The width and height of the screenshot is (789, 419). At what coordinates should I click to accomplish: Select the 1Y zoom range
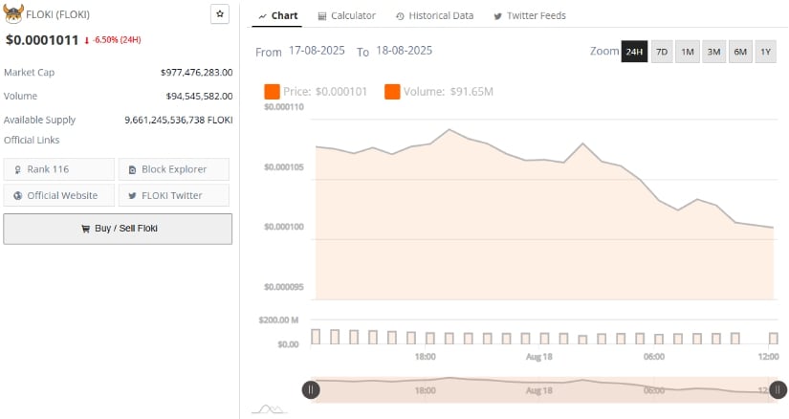click(765, 52)
